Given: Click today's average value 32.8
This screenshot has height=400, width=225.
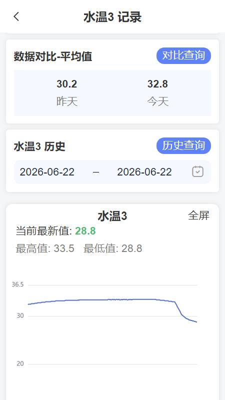Looking at the screenshot, I should click(x=157, y=84).
